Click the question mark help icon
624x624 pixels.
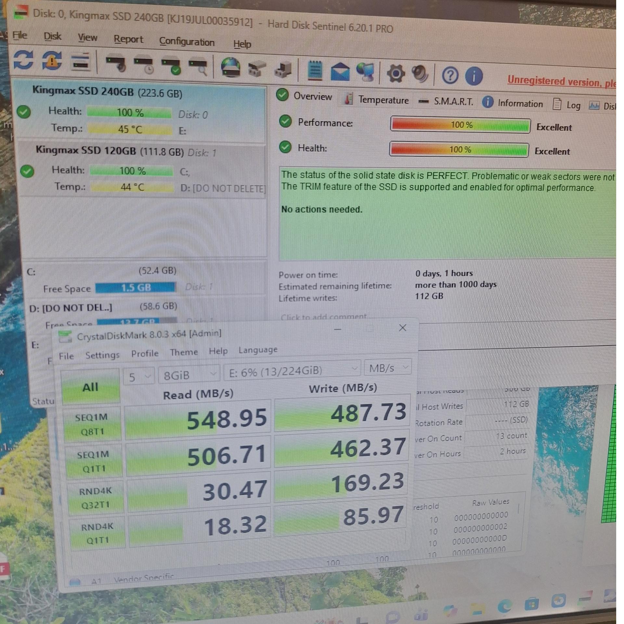pos(450,76)
